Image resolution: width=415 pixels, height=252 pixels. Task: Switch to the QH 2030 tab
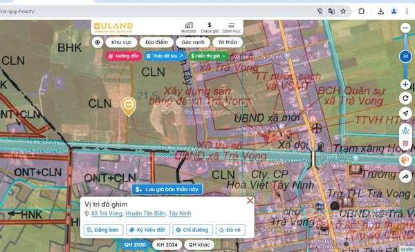135,245
